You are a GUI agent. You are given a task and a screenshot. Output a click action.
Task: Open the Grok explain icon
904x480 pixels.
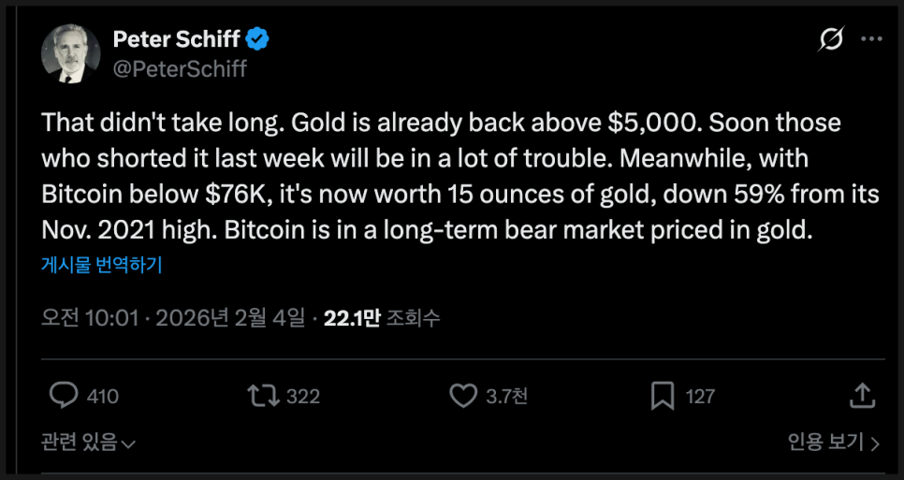(828, 40)
